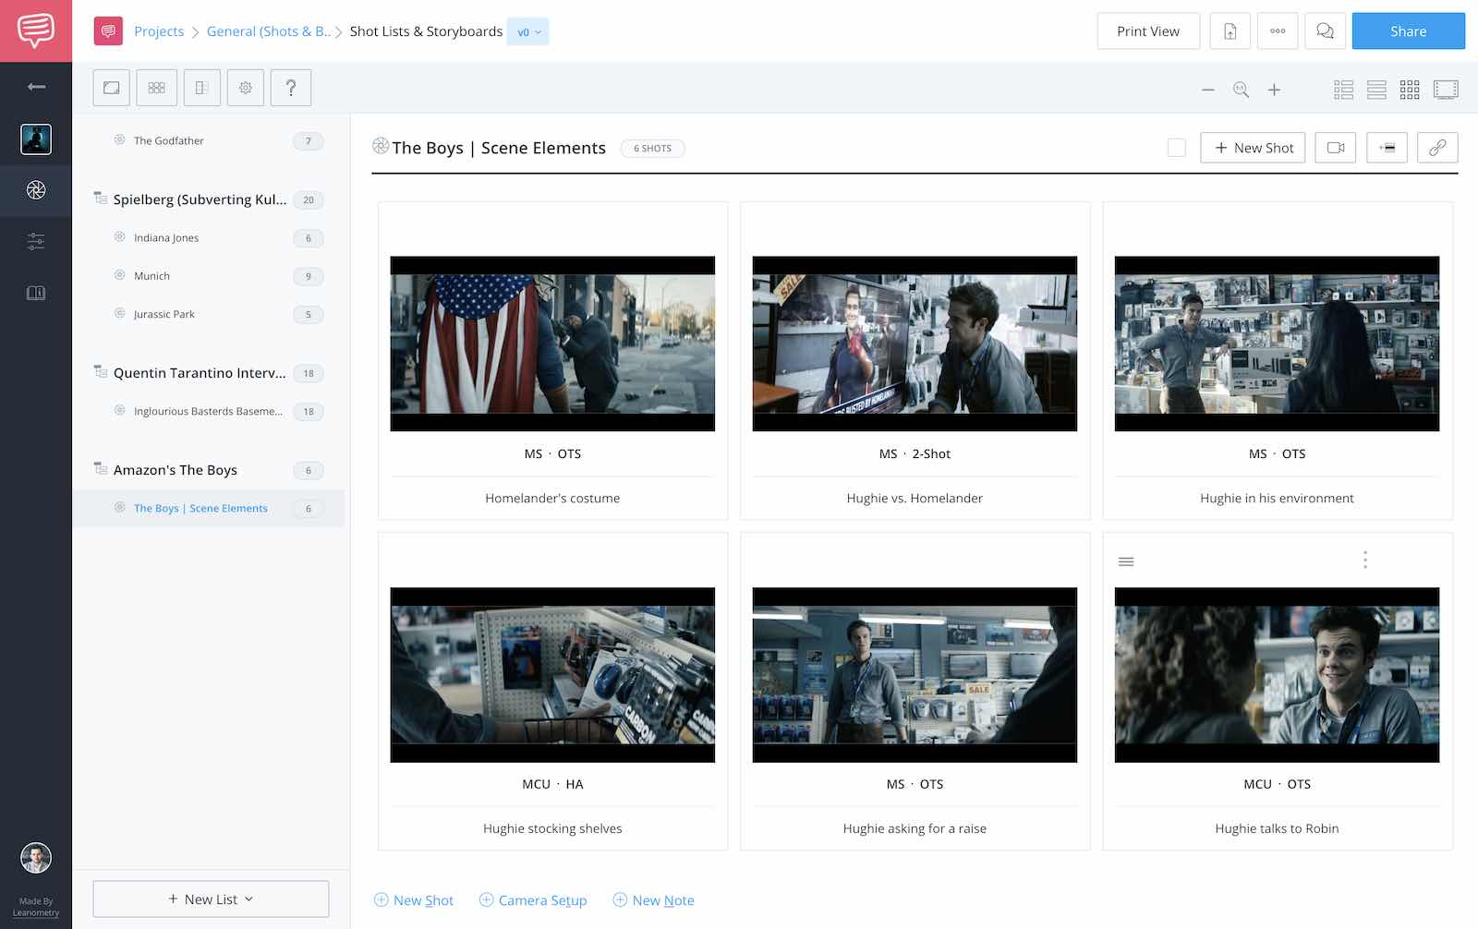
Task: Open the book icon in sidebar
Action: pos(36,294)
